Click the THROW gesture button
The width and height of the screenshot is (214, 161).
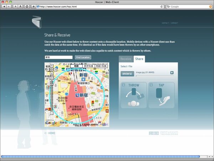[134, 95]
